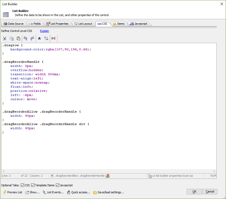The width and height of the screenshot is (226, 199).
Task: Click the '.dragrow {' selector line
Action: tap(12, 45)
